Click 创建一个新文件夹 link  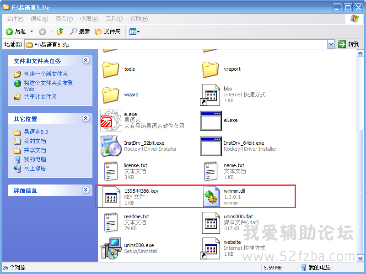coord(46,74)
